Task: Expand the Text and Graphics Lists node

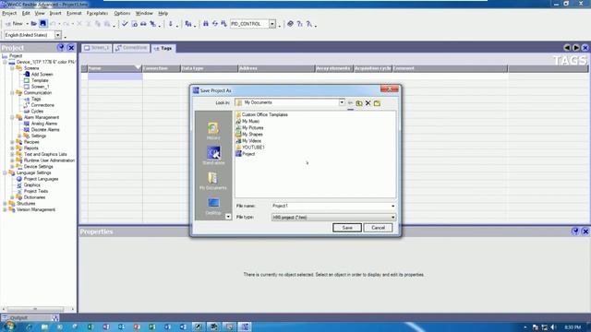Action: click(12, 154)
